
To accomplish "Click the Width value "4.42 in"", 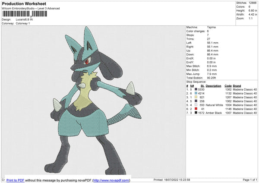I will pyautogui.click(x=253, y=15).
